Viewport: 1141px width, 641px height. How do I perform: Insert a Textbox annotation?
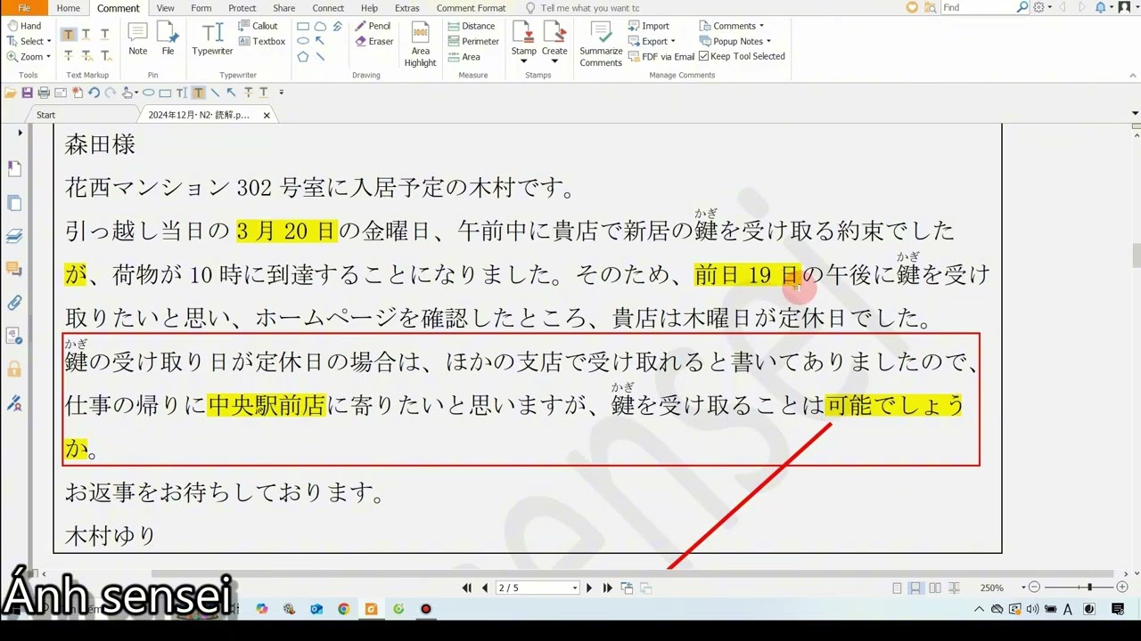(x=262, y=41)
